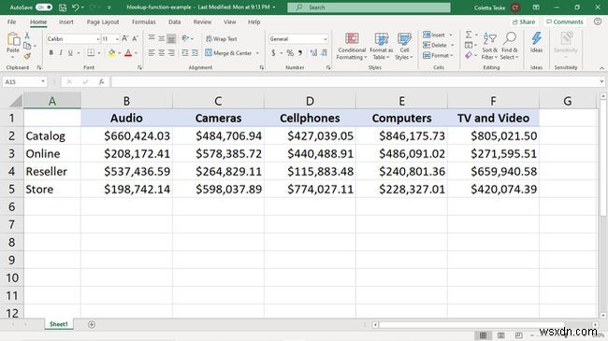
Task: Toggle Underline formatting
Action: [70, 52]
